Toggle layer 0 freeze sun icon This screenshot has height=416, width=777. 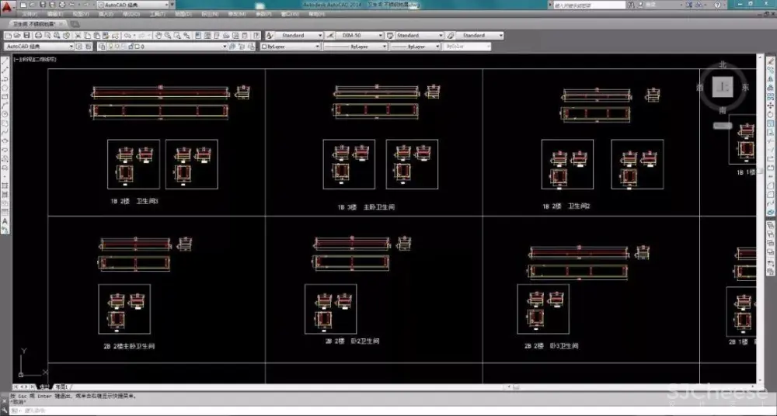point(117,46)
